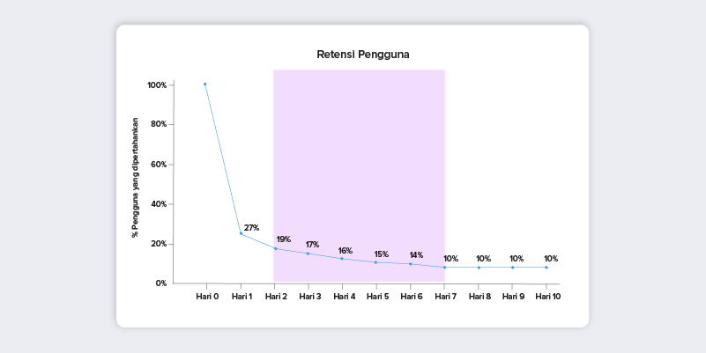706x353 pixels.
Task: Click the 60% y-axis tick label
Action: click(159, 165)
